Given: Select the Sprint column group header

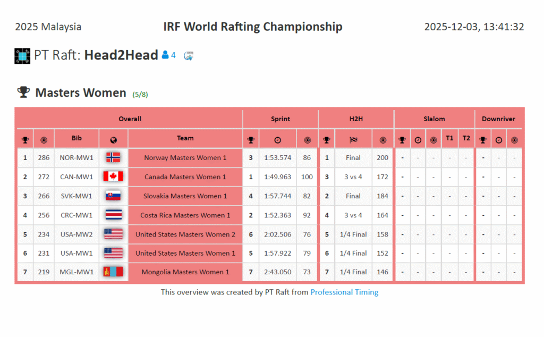Looking at the screenshot, I should pos(280,119).
